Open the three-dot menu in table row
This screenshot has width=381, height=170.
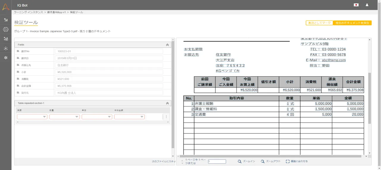[x=166, y=117]
